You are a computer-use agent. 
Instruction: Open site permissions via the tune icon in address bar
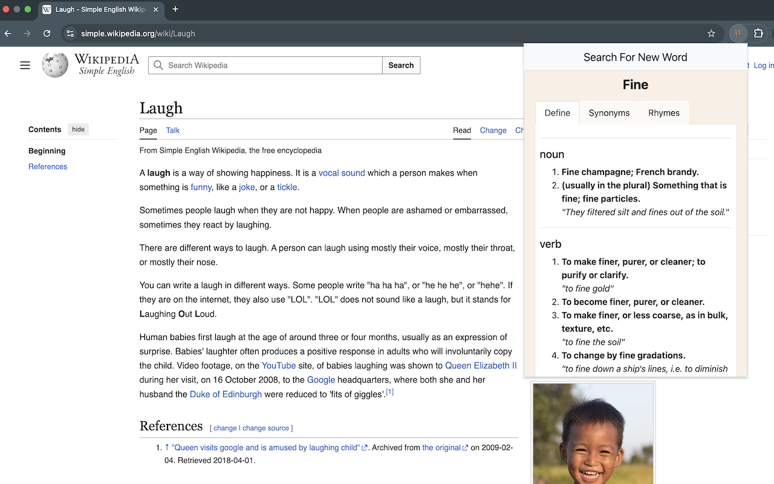tap(70, 33)
